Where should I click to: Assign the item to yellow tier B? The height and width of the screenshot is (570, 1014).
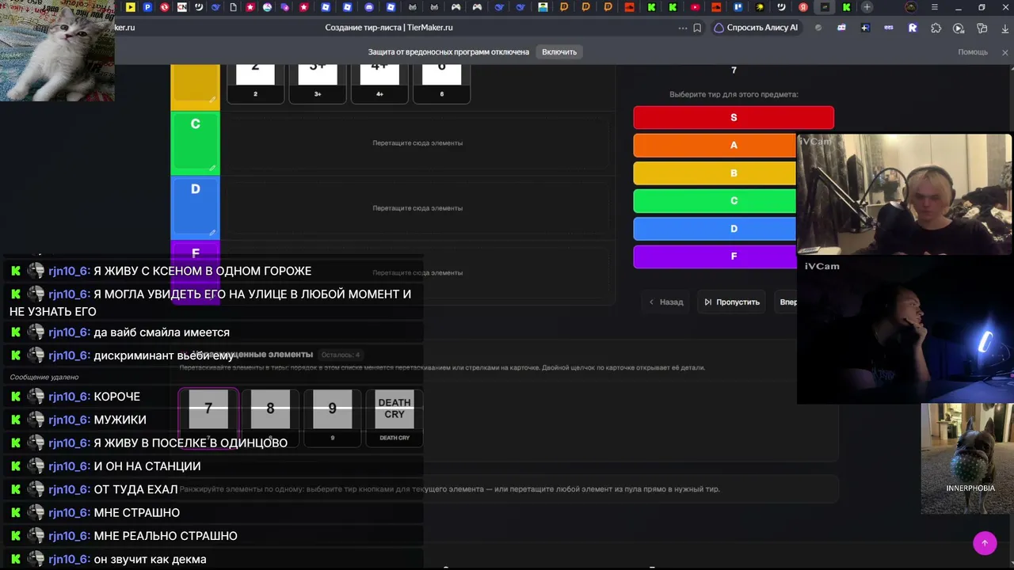coord(715,173)
